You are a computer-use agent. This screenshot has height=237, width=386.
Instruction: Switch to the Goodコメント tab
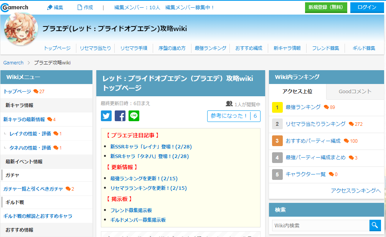[355, 92]
